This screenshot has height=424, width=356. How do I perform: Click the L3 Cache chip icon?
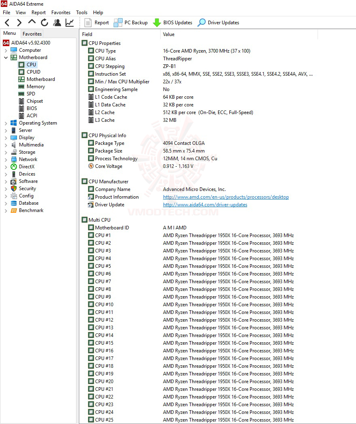pos(91,120)
